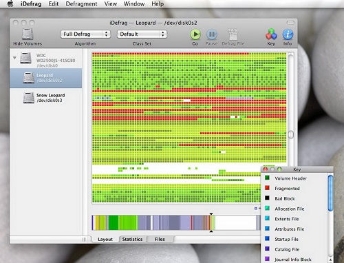Click the Volume Header color swatch
This screenshot has width=344, height=263.
(267, 178)
